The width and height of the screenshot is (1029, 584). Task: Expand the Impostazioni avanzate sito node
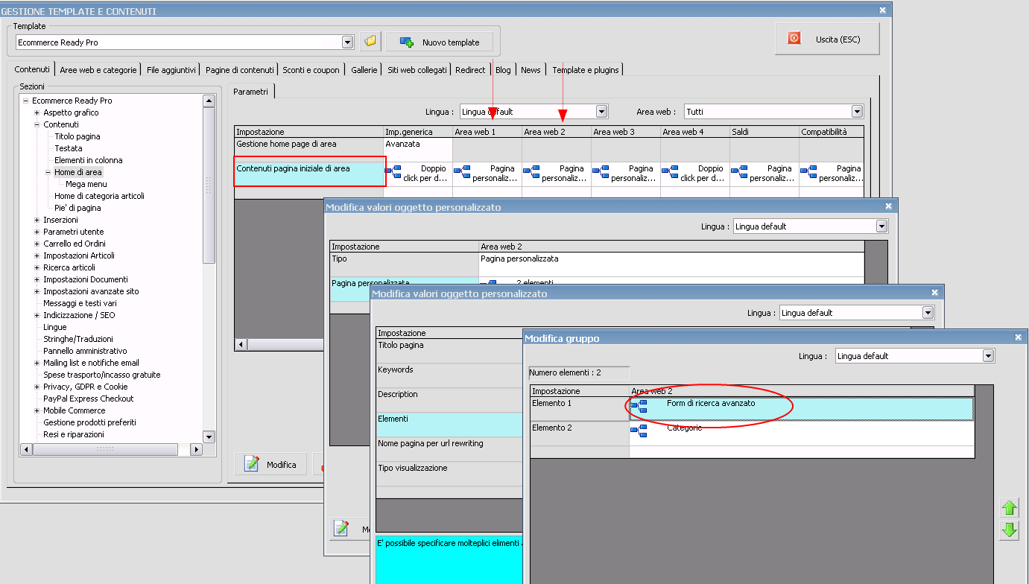click(x=37, y=291)
